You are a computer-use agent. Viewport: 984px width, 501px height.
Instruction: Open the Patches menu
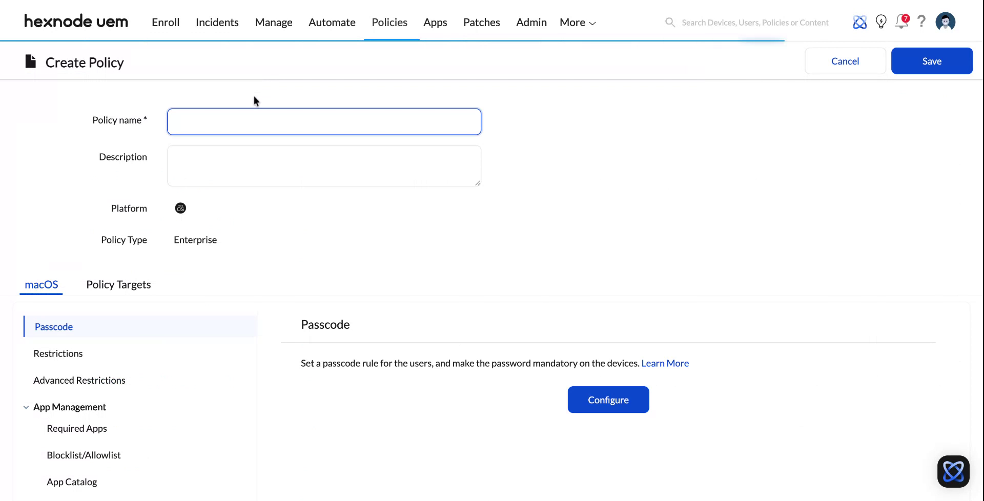(481, 22)
